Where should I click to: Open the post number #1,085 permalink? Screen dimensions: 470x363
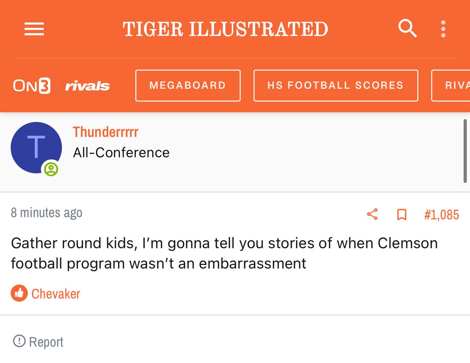441,215
